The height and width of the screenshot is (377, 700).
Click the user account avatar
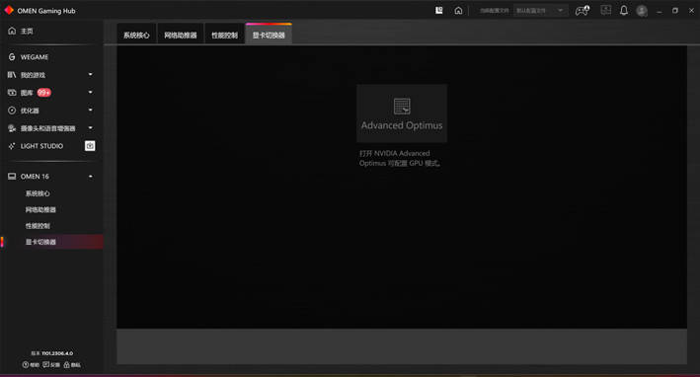(642, 11)
